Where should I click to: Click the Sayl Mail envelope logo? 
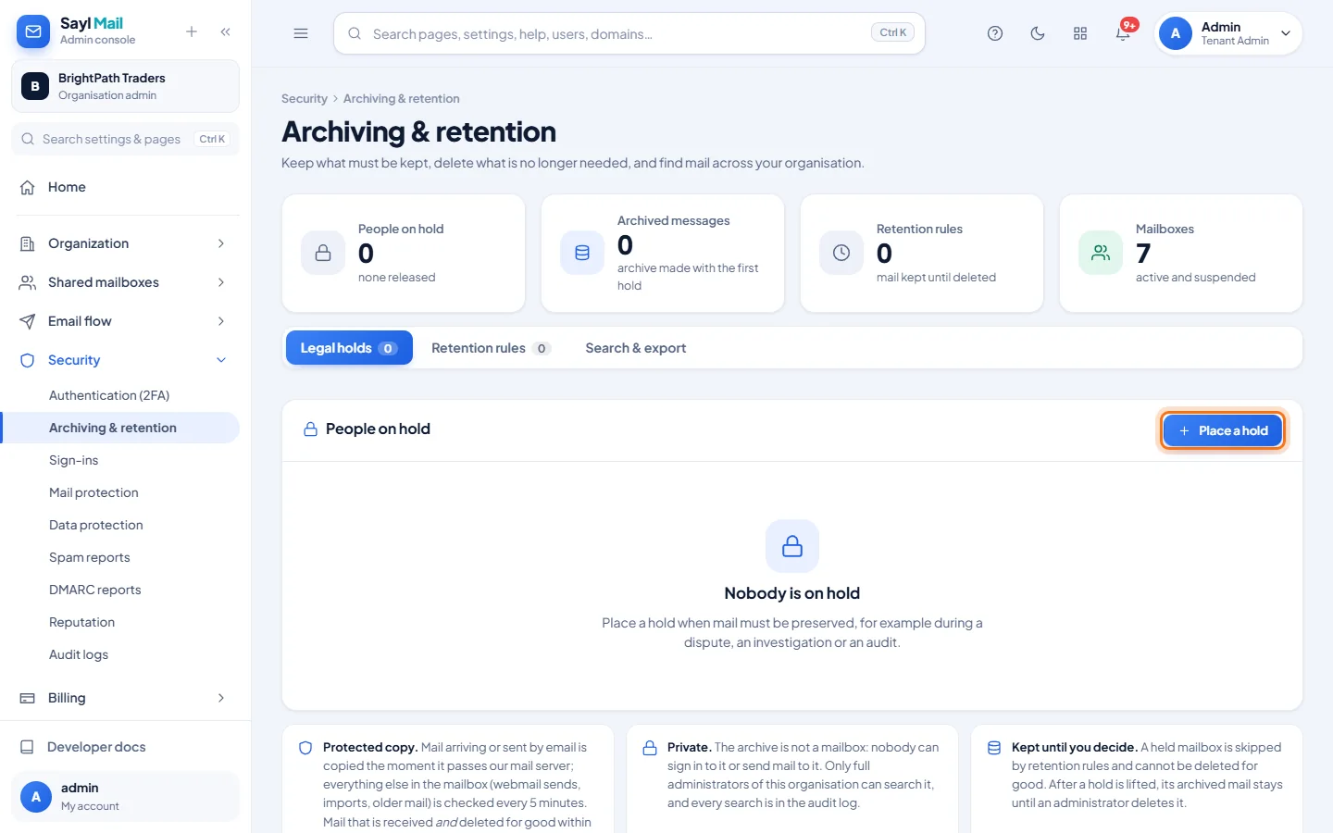point(33,31)
